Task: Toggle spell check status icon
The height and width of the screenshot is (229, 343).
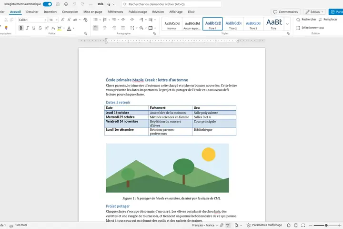Action: [228, 225]
